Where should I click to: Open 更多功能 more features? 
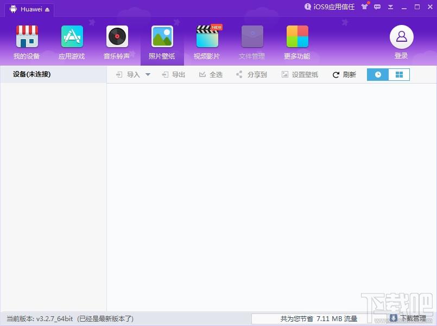[297, 42]
